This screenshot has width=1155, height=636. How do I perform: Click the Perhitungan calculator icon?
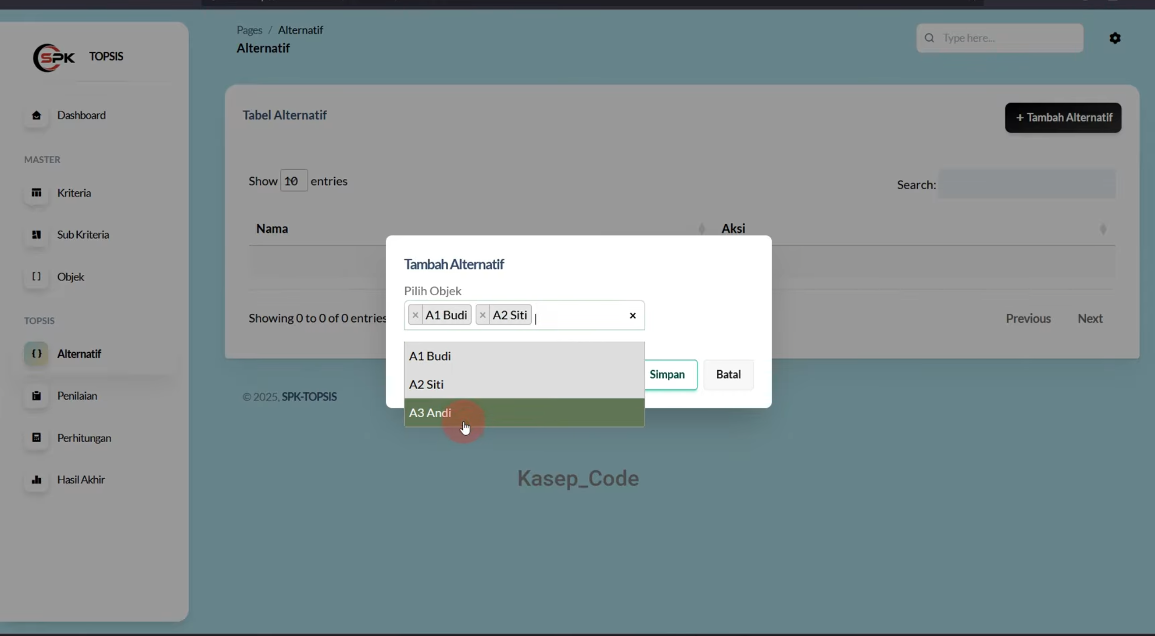tap(36, 438)
